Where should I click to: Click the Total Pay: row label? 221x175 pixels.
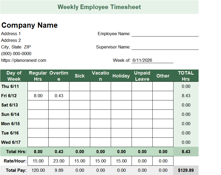coord(16,170)
